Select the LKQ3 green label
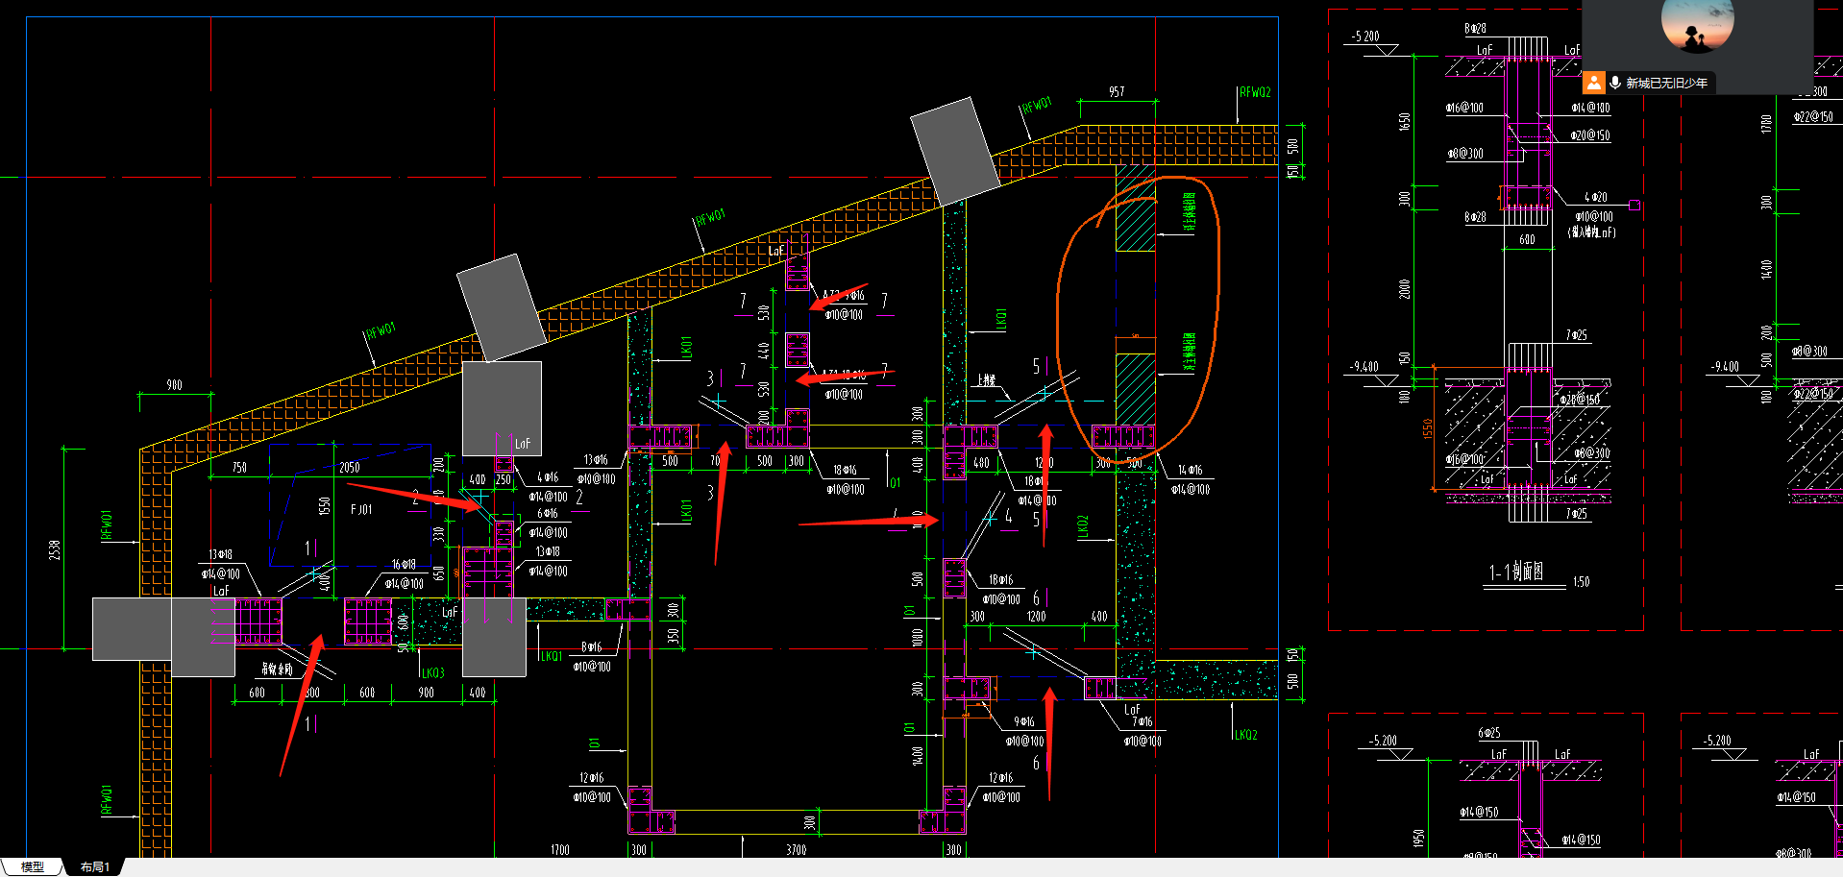The width and height of the screenshot is (1843, 877). coord(432,672)
